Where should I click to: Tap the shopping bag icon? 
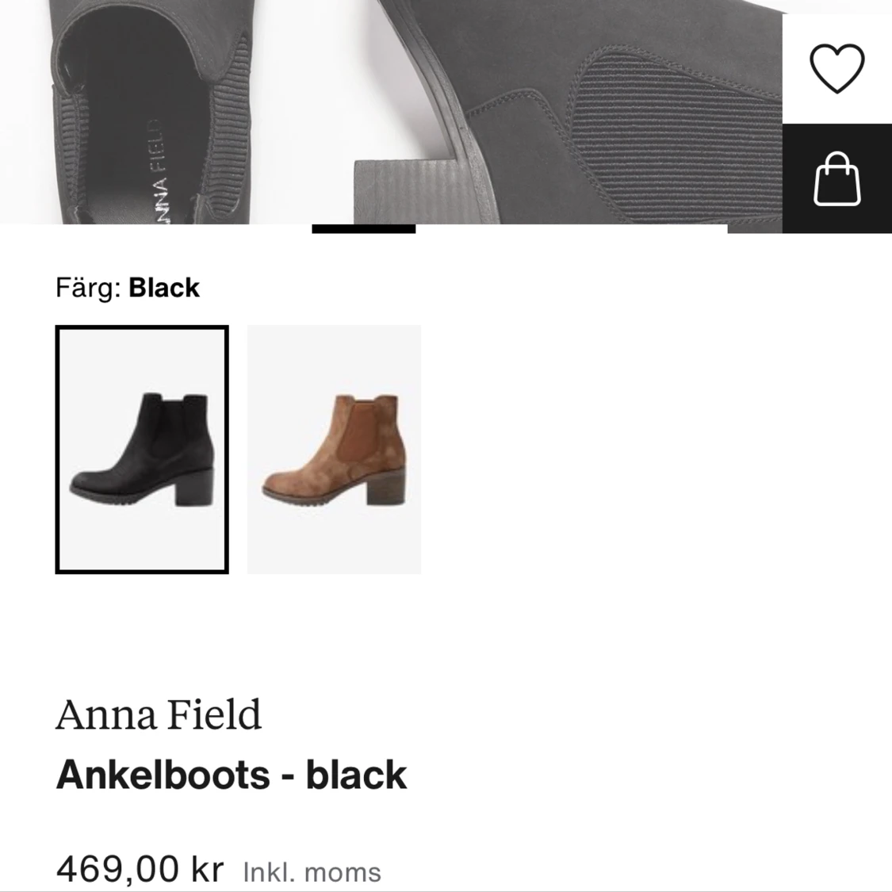pos(836,178)
